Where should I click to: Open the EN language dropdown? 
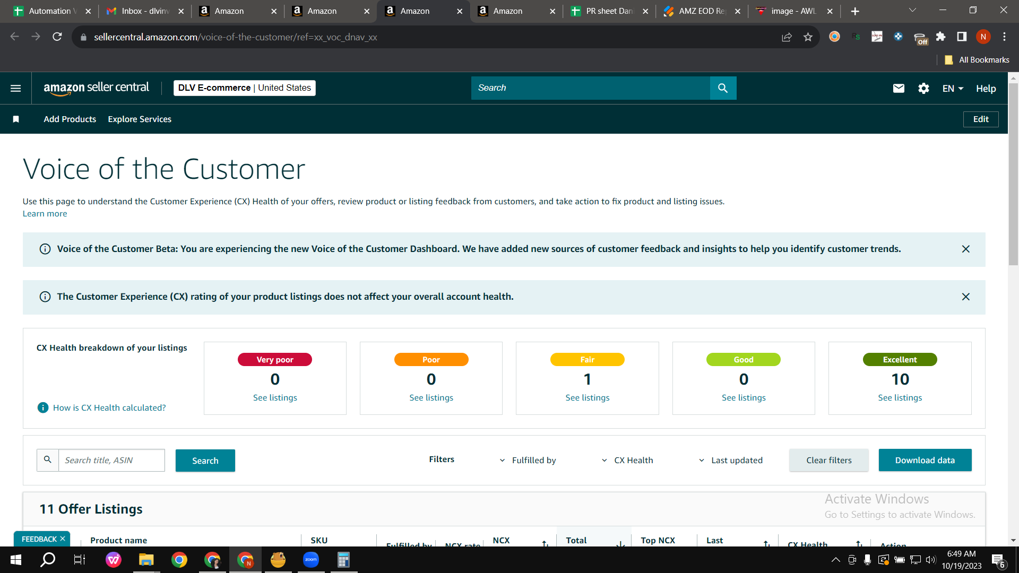pos(953,89)
